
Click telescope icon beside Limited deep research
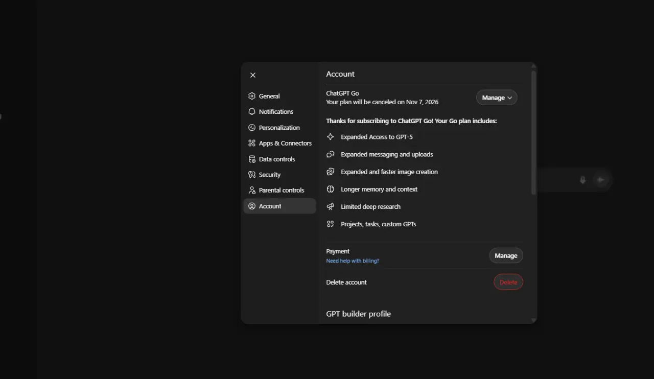point(331,206)
